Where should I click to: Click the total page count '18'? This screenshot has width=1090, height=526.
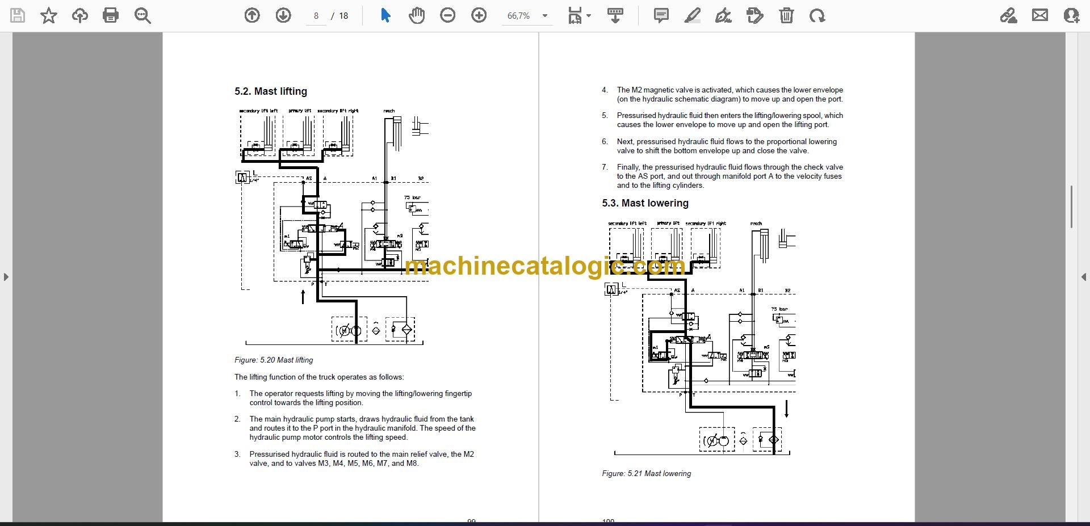pyautogui.click(x=343, y=16)
